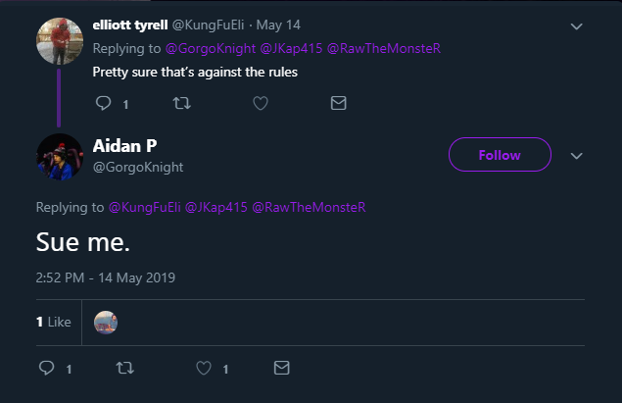This screenshot has height=403, width=622.
Task: Open @JKap415 mention in Aidan's reply
Action: [x=216, y=207]
